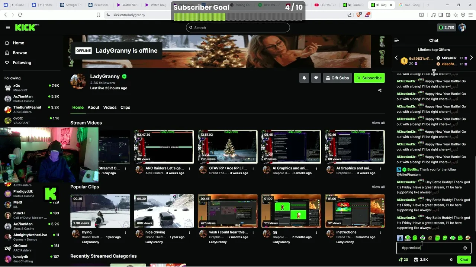This screenshot has height=267, width=476.
Task: Switch to the 'calc - Google' tab
Action: [409, 5]
